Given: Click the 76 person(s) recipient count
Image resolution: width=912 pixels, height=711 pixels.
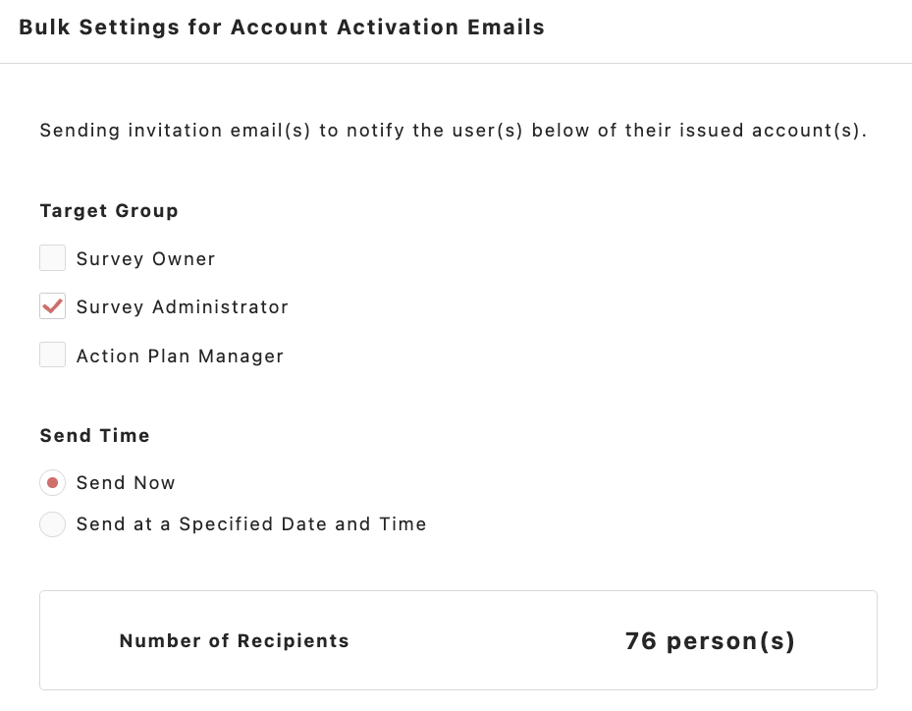Looking at the screenshot, I should (710, 641).
